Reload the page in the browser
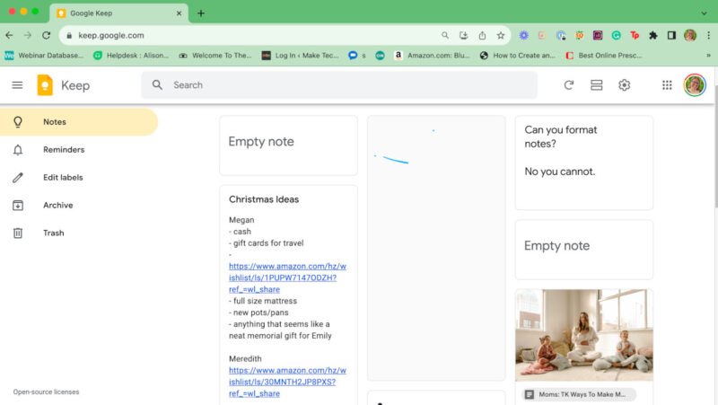The image size is (718, 405). (47, 35)
